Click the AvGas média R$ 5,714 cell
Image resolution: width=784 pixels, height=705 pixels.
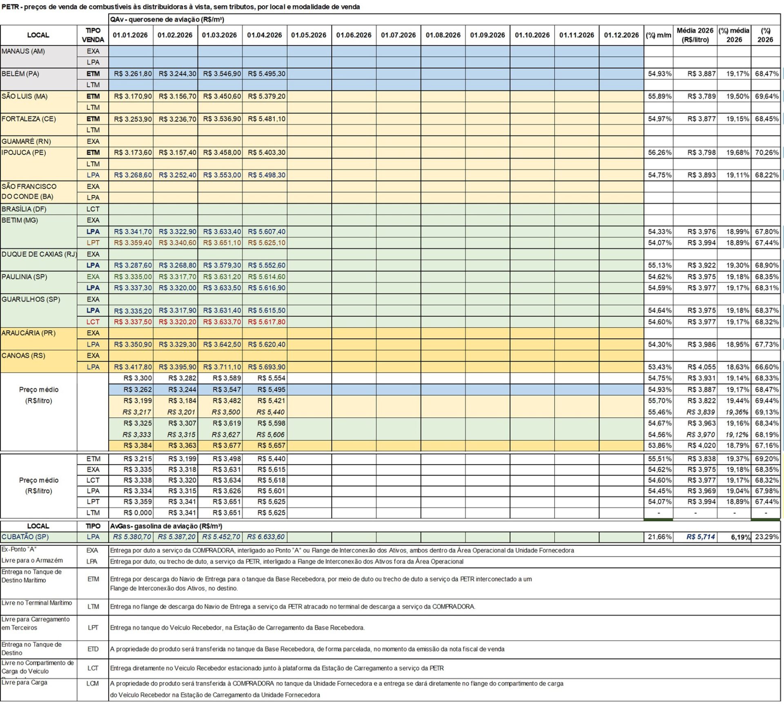point(700,537)
